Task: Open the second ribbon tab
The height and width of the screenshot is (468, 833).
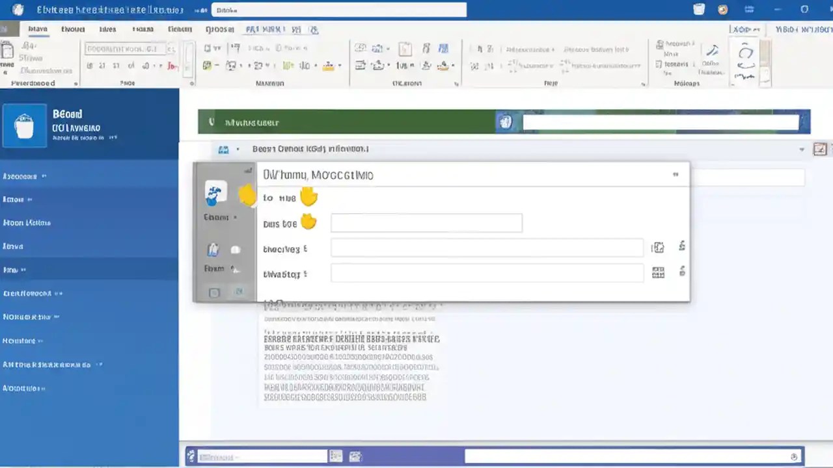Action: (x=72, y=29)
